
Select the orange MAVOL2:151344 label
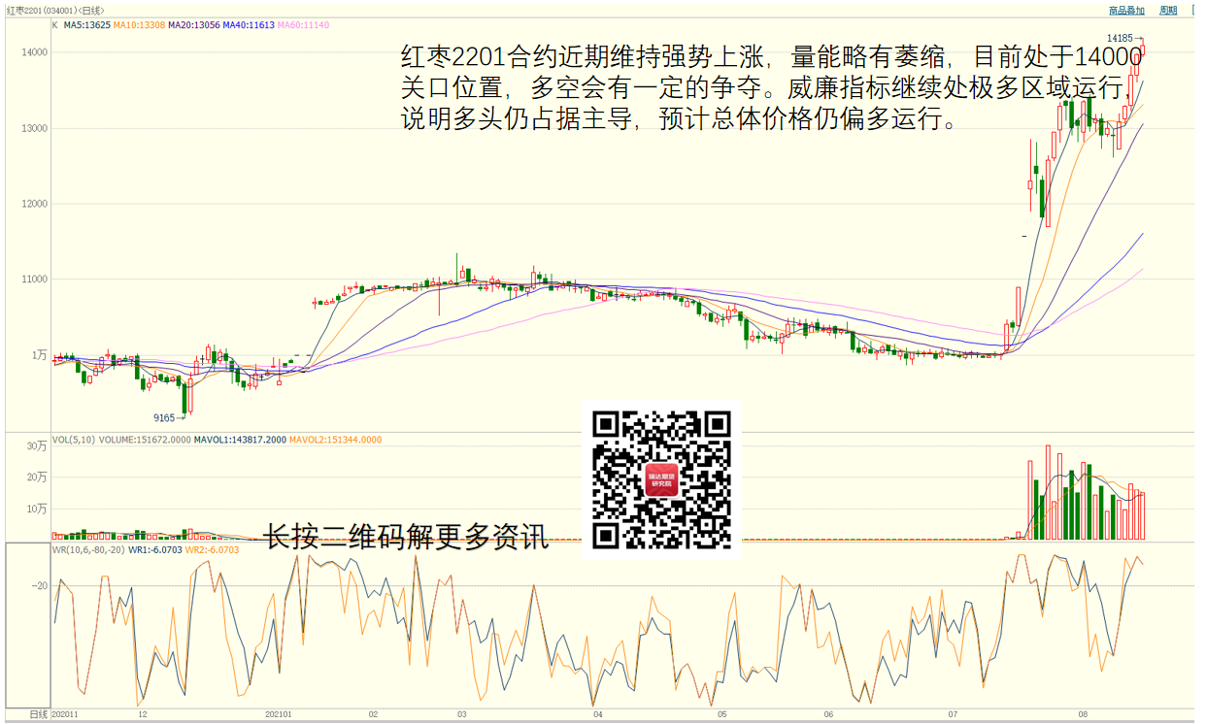[x=335, y=440]
